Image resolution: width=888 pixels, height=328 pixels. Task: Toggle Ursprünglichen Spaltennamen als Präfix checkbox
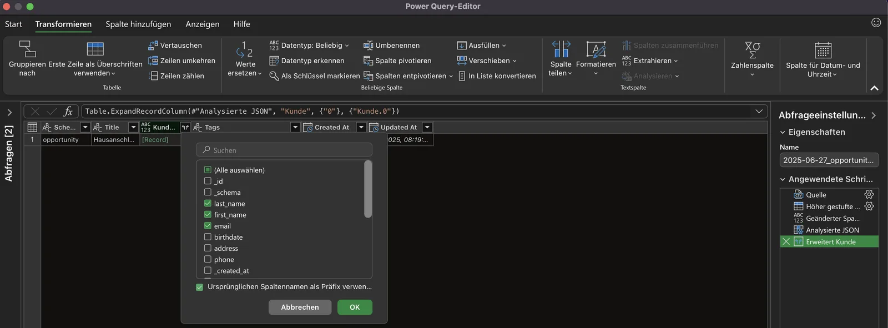(x=199, y=287)
